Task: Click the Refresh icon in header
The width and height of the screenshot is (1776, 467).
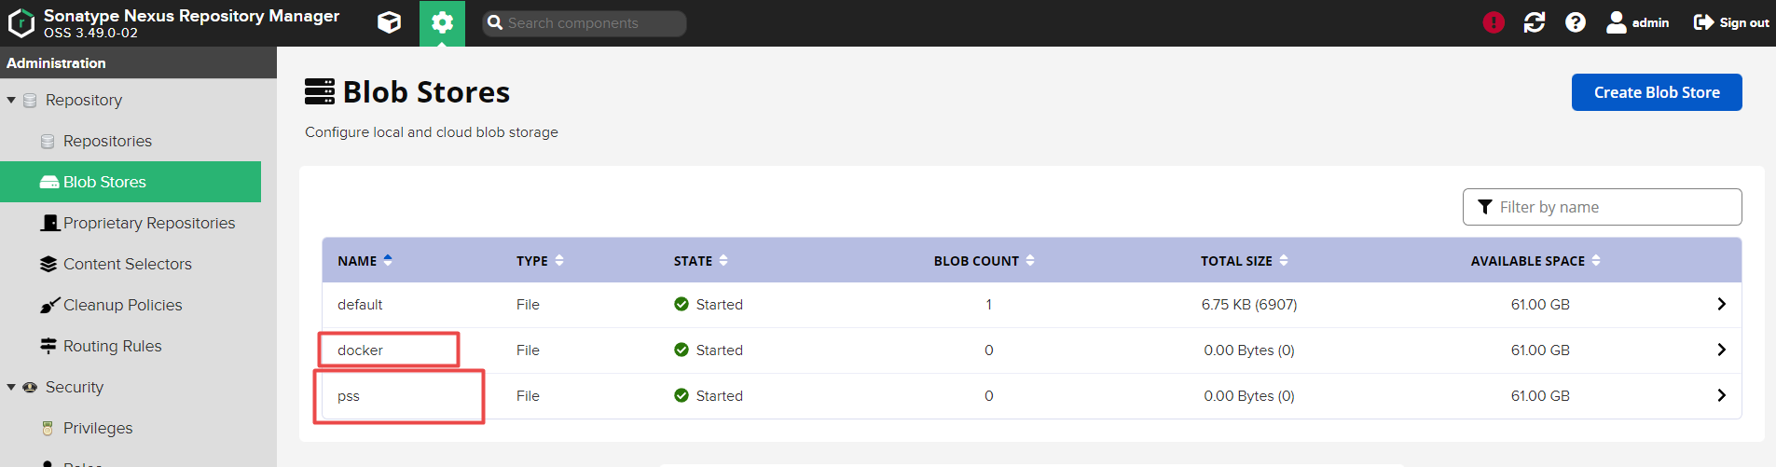Action: 1535,22
